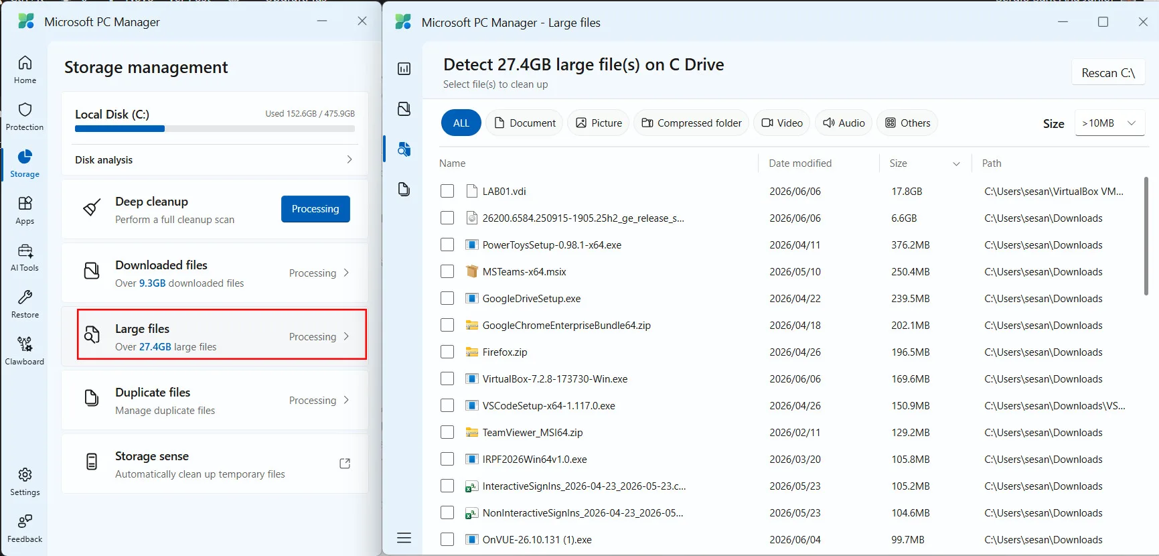
Task: Click Deep cleanup Processing button
Action: point(315,209)
